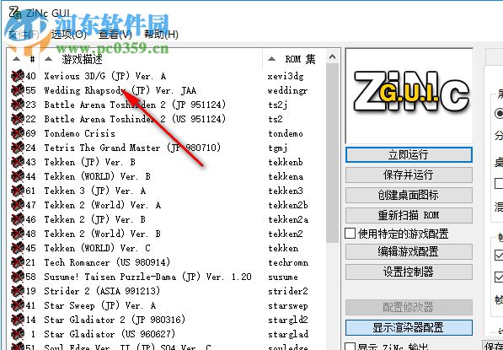
Task: Sort list by the # column header
Action: pyautogui.click(x=24, y=59)
